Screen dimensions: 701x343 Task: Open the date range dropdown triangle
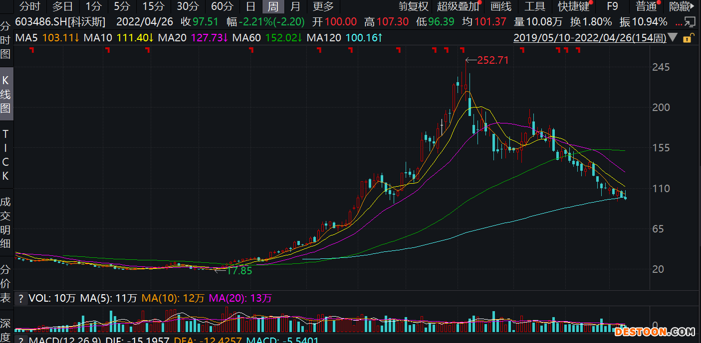(673, 38)
